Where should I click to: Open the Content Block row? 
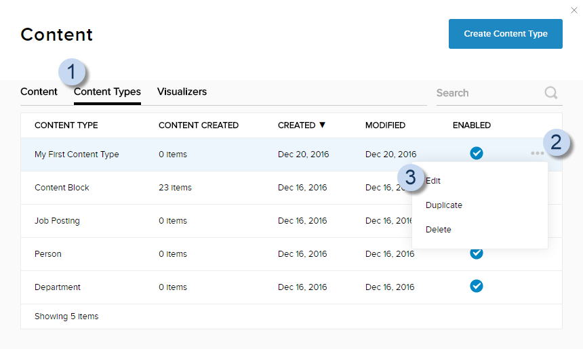62,188
